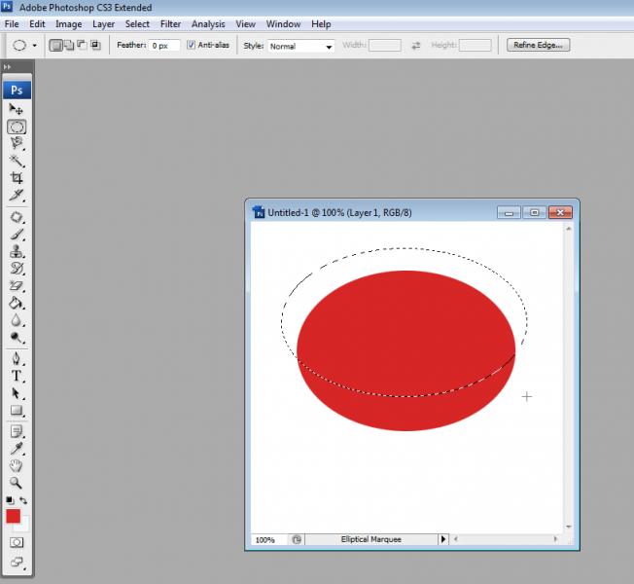Viewport: 634px width, 584px height.
Task: Swap foreground and background colors
Action: click(x=23, y=500)
